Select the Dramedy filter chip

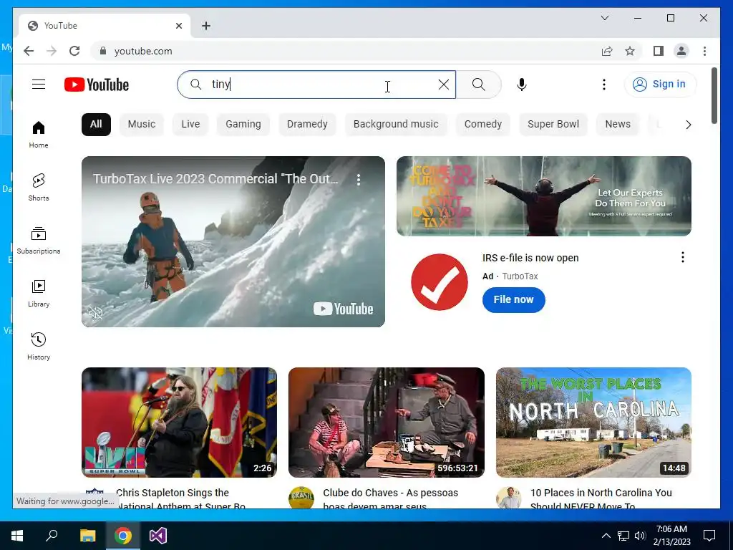(x=307, y=125)
